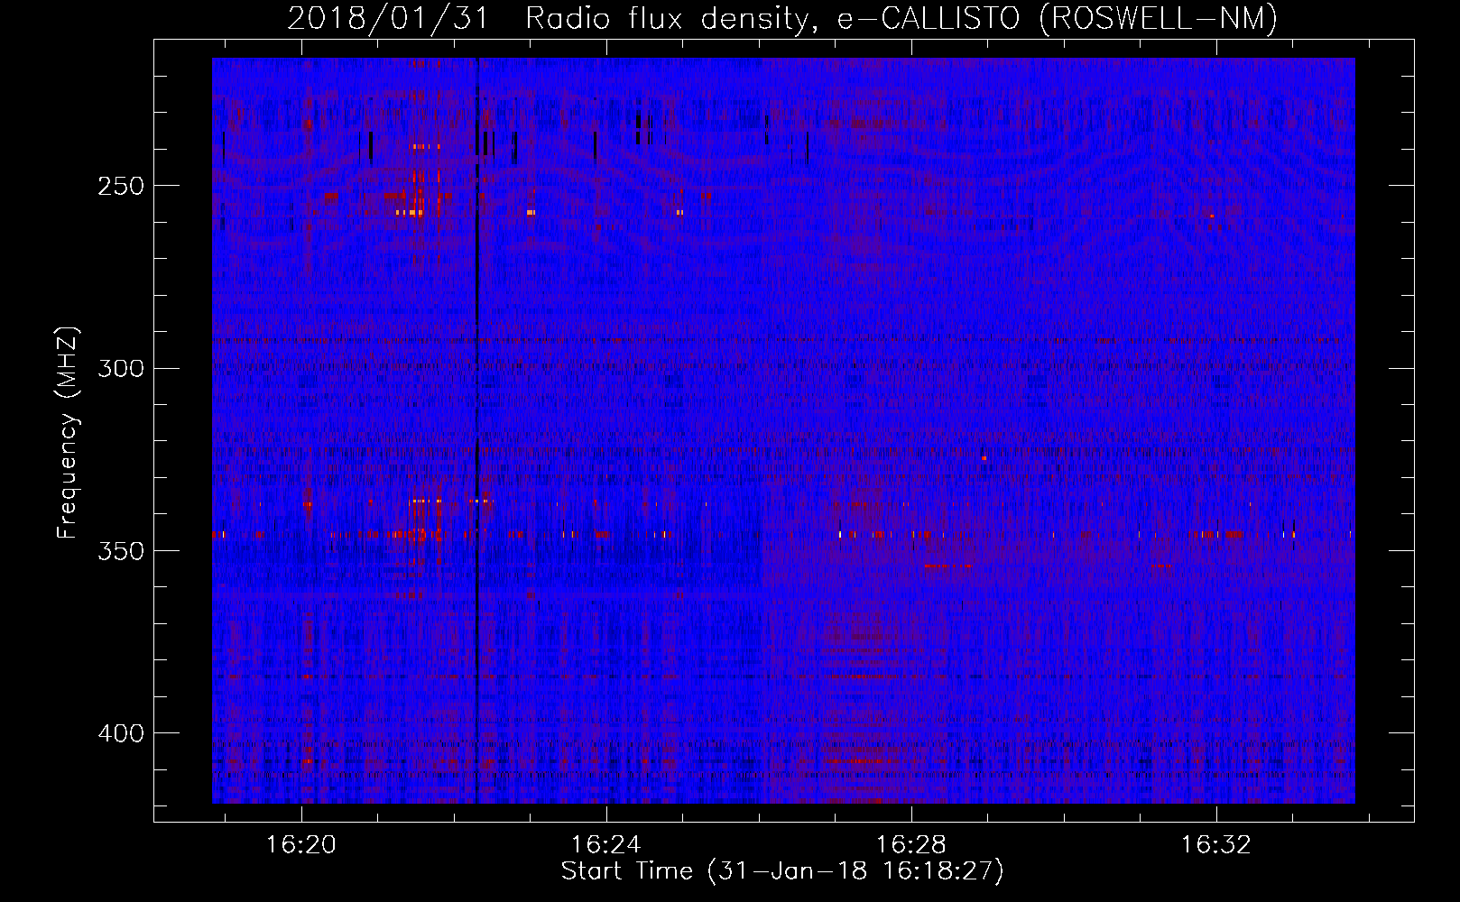1460x902 pixels.
Task: Click the '400' frequency axis label
Action: point(121,733)
